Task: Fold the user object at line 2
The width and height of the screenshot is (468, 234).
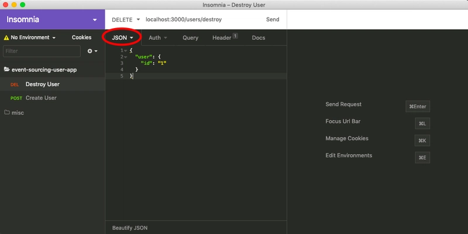Action: coord(126,57)
